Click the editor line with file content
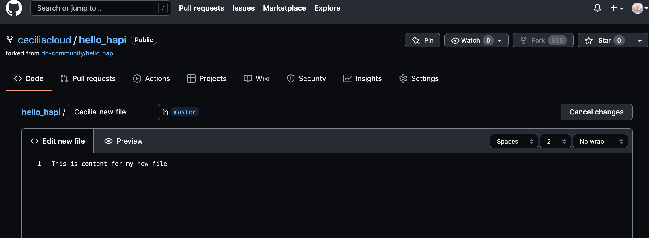The width and height of the screenshot is (649, 238). [x=111, y=164]
